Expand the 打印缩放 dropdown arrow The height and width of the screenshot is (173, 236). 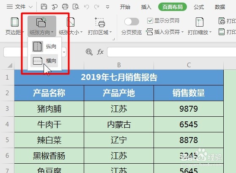[211, 32]
